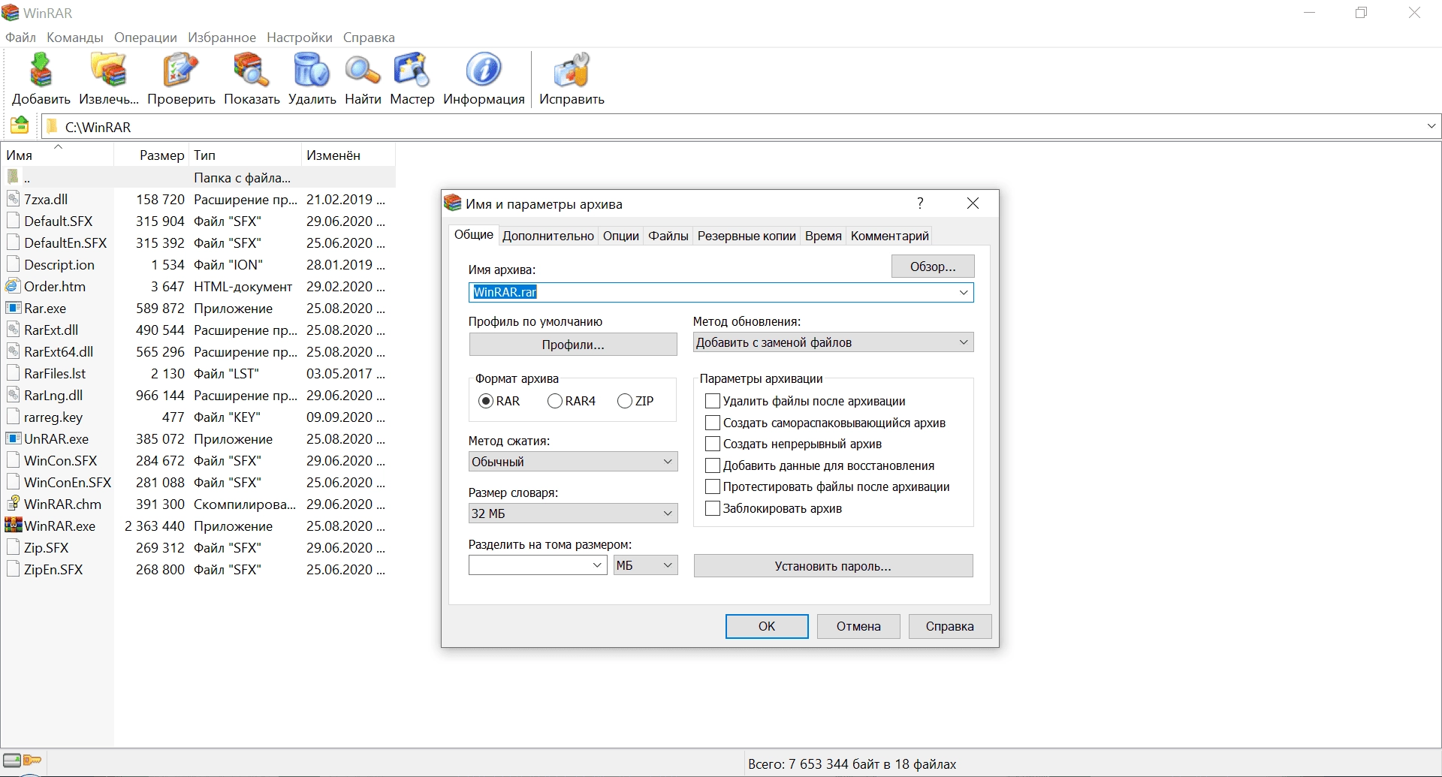Viewport: 1442px width, 777px height.
Task: Click the Справка button in dialog
Action: click(950, 626)
